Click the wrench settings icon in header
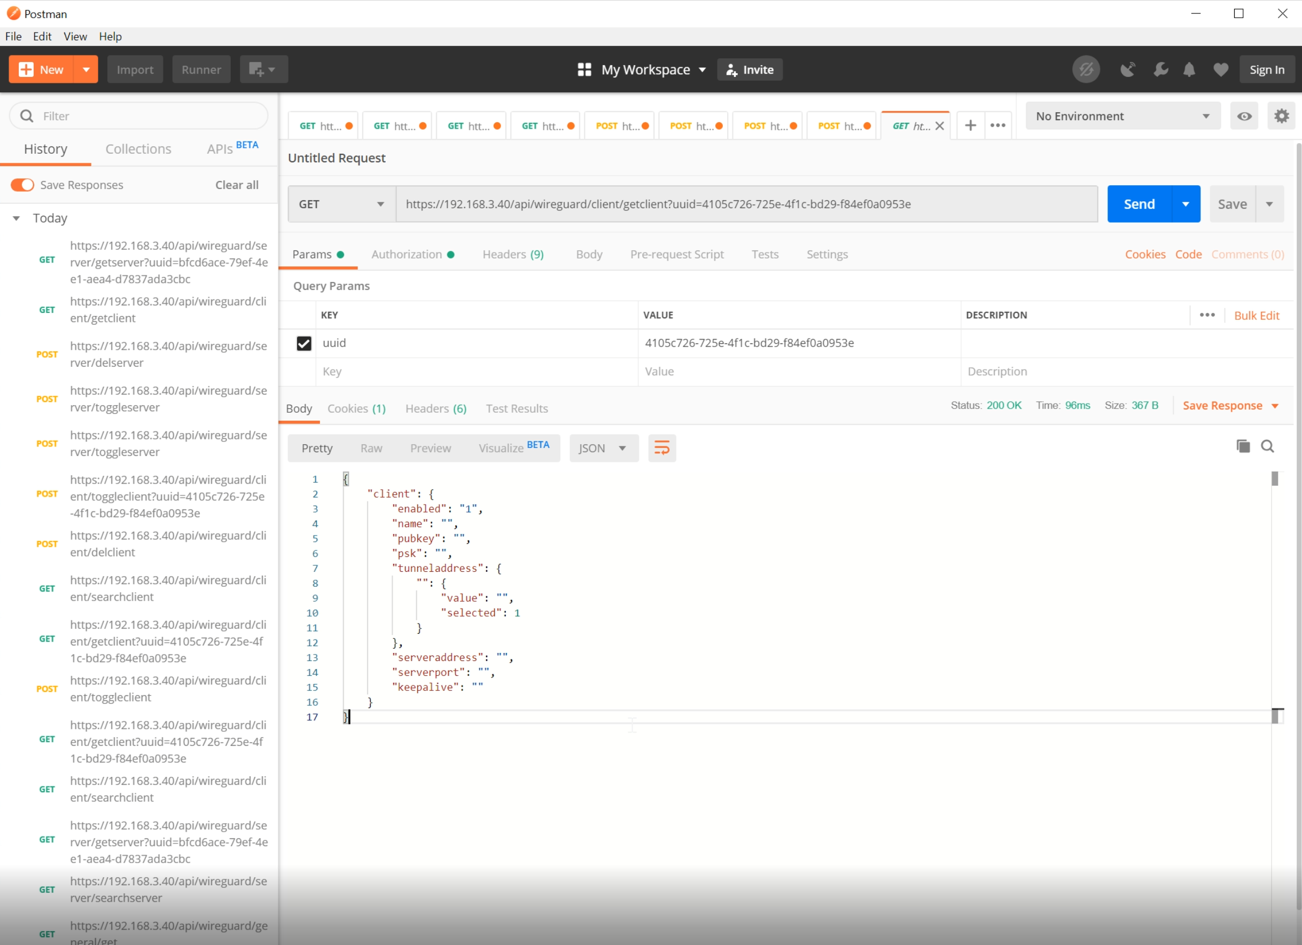1302x945 pixels. [1160, 70]
